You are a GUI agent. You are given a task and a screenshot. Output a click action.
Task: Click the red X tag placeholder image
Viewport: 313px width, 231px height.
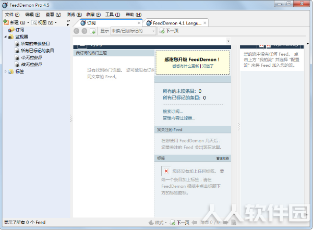coord(166,171)
